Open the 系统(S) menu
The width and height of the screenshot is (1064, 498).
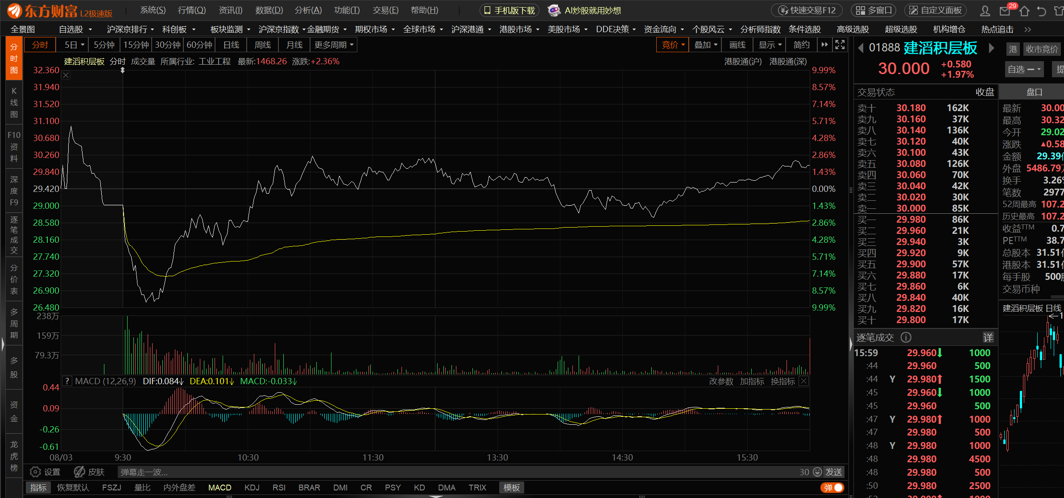click(153, 10)
